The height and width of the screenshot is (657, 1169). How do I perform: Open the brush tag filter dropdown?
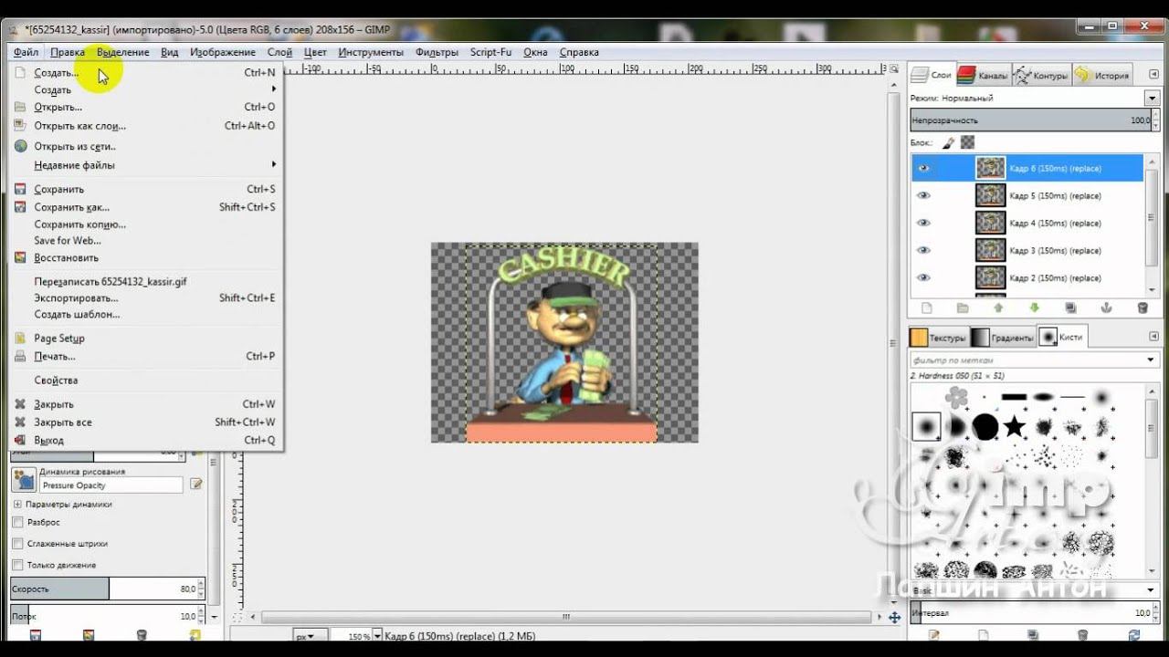[1152, 360]
